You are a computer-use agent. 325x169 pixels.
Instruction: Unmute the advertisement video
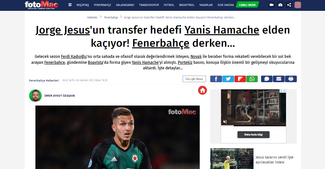pyautogui.click(x=225, y=122)
